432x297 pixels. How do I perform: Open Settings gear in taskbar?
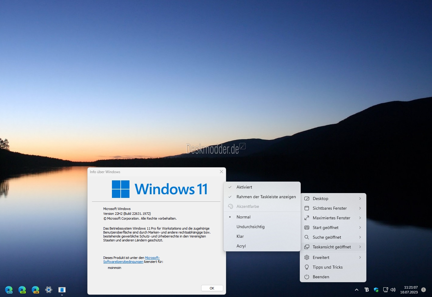point(49,290)
